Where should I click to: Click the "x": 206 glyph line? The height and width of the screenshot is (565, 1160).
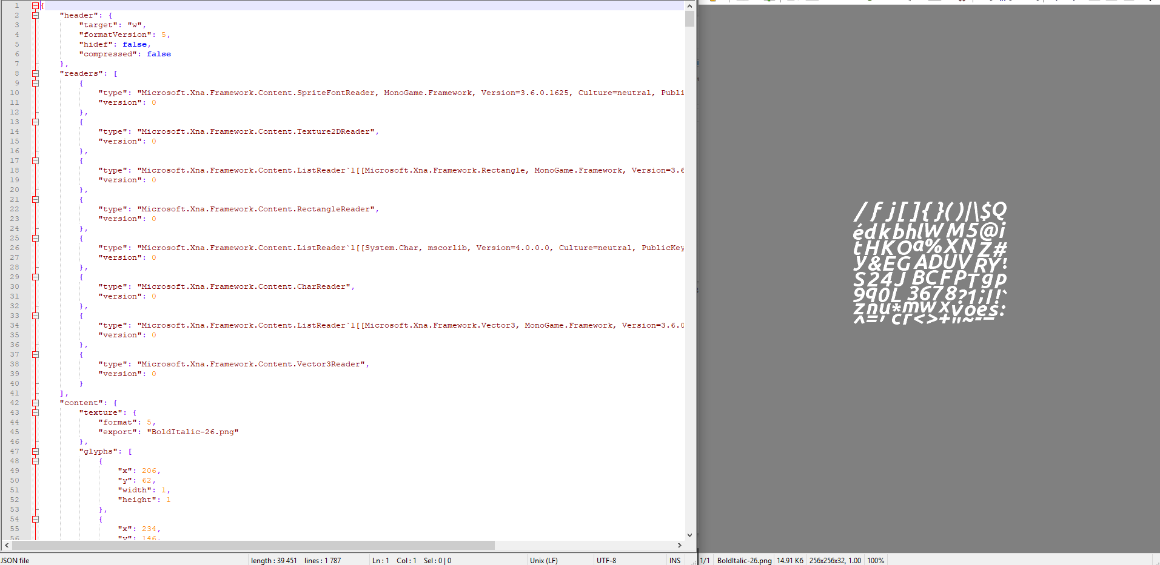pyautogui.click(x=139, y=471)
